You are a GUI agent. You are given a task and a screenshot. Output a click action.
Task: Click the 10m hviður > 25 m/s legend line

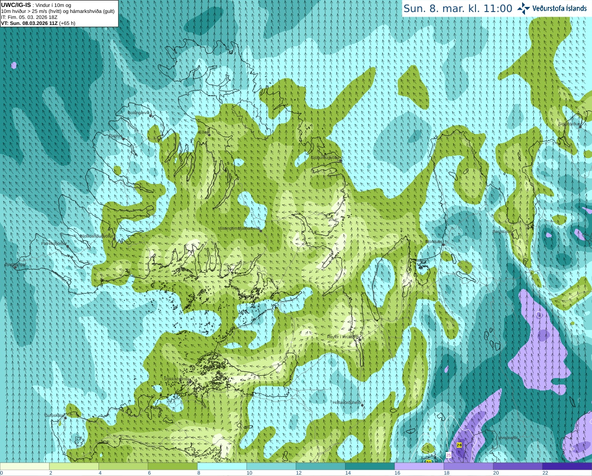[58, 11]
